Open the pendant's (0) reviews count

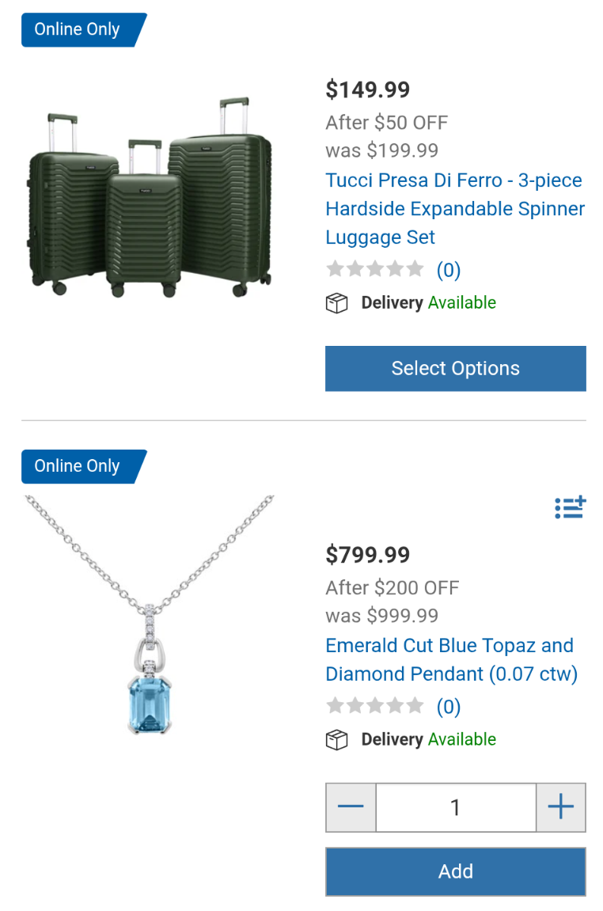pos(449,707)
